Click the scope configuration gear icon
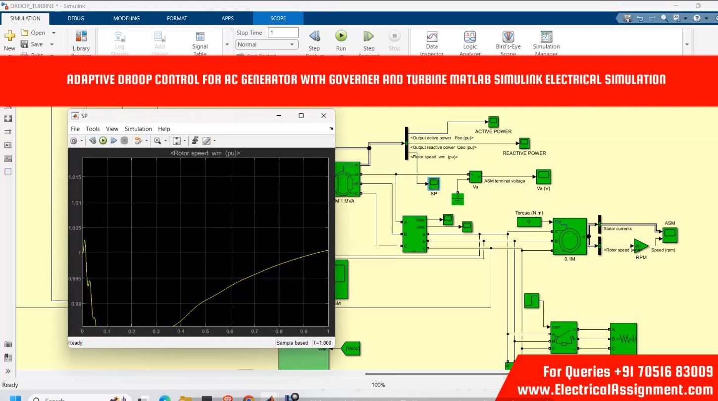 click(74, 141)
